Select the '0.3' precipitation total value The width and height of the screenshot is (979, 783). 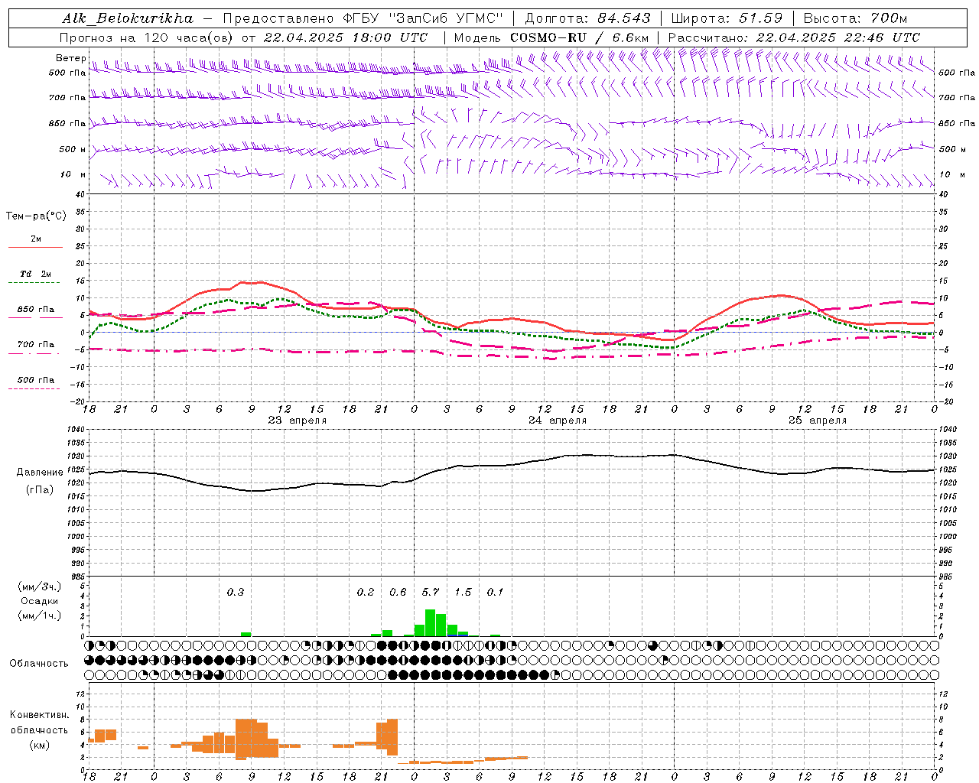point(235,593)
